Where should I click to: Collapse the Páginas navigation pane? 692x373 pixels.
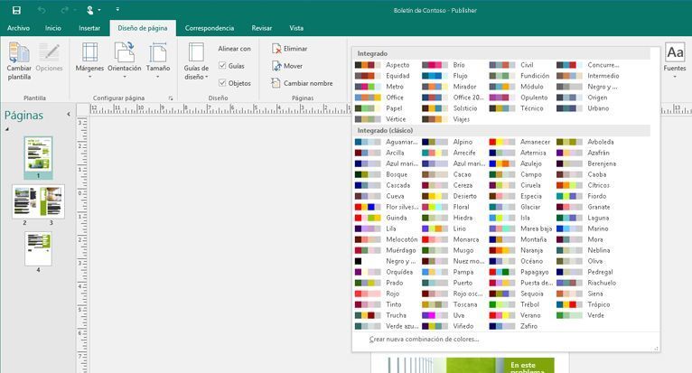click(70, 116)
